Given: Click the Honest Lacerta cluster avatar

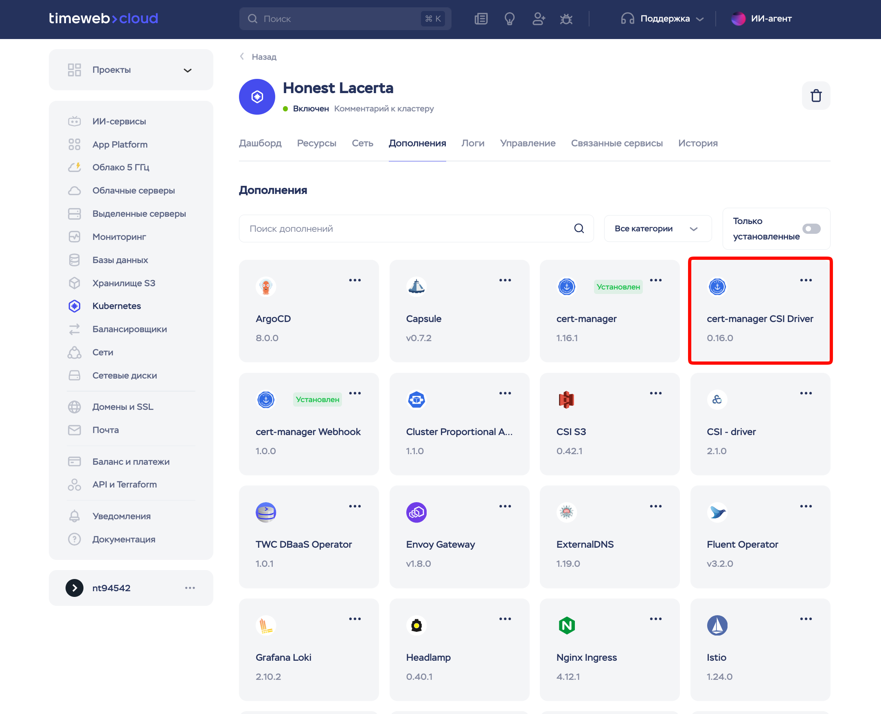Looking at the screenshot, I should [x=257, y=97].
